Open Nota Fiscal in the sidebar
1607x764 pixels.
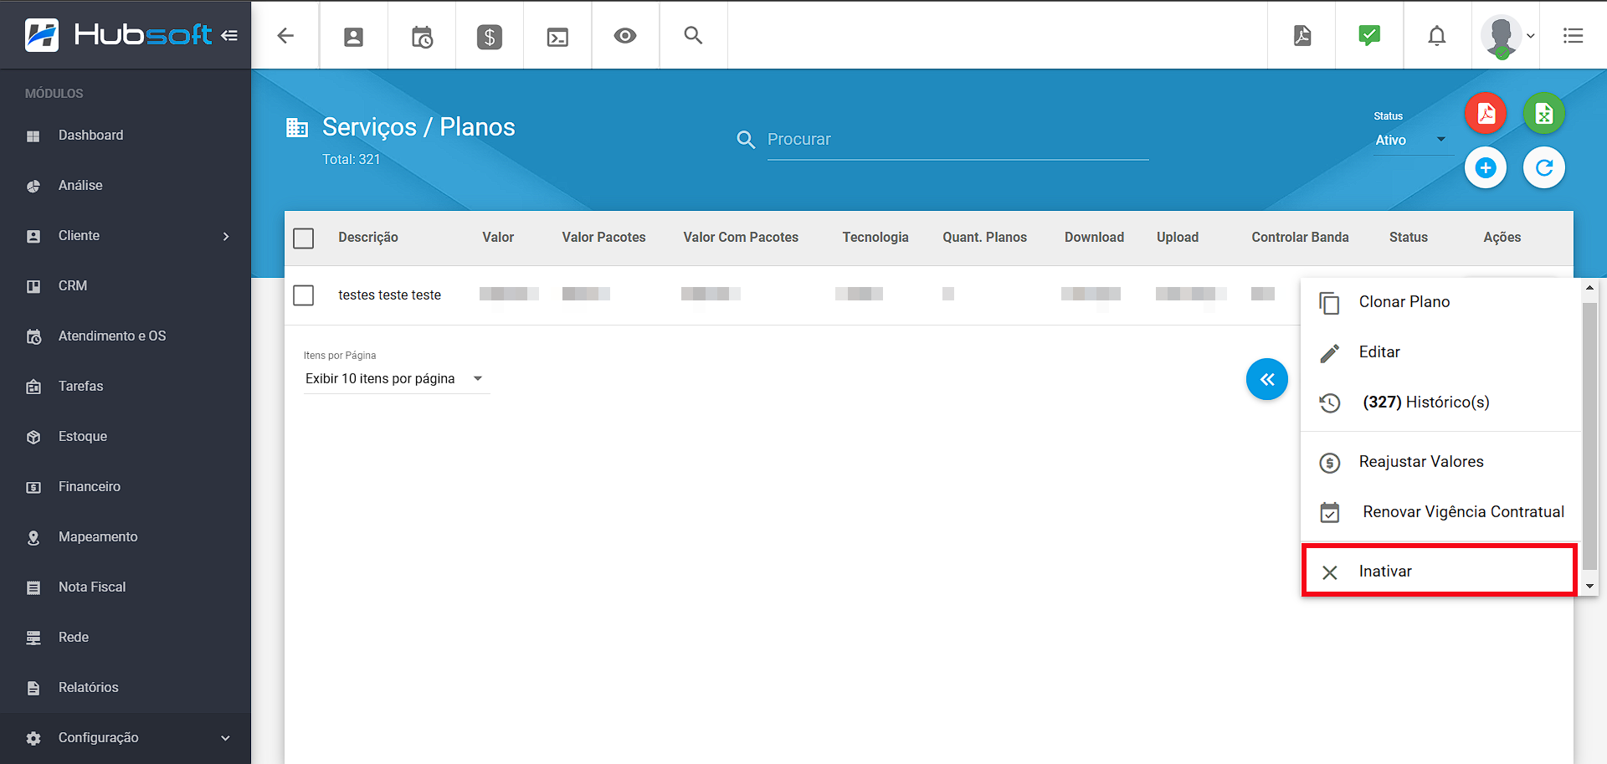click(126, 587)
